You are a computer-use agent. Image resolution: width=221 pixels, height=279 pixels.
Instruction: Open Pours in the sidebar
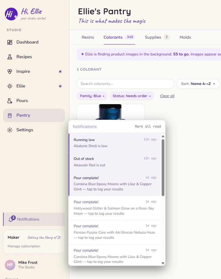click(x=34, y=101)
